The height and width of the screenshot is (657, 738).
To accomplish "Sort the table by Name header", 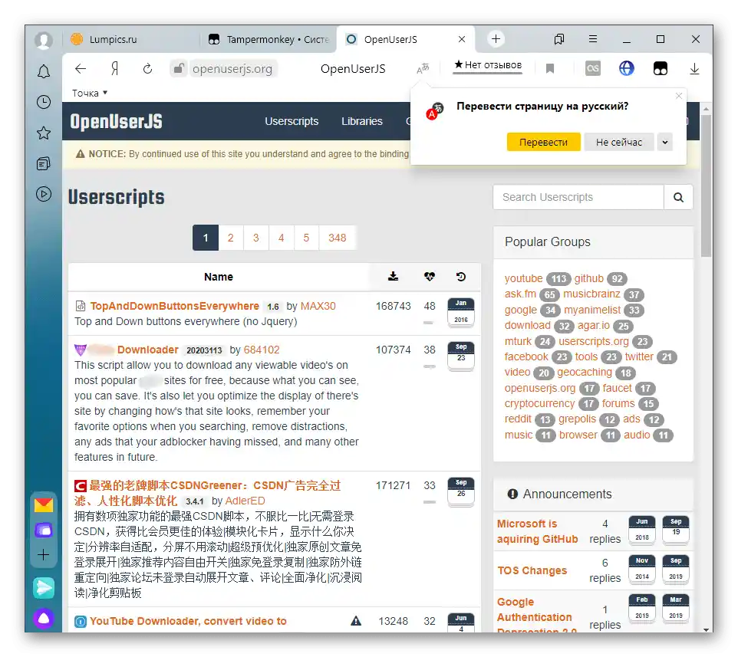I will click(x=219, y=277).
